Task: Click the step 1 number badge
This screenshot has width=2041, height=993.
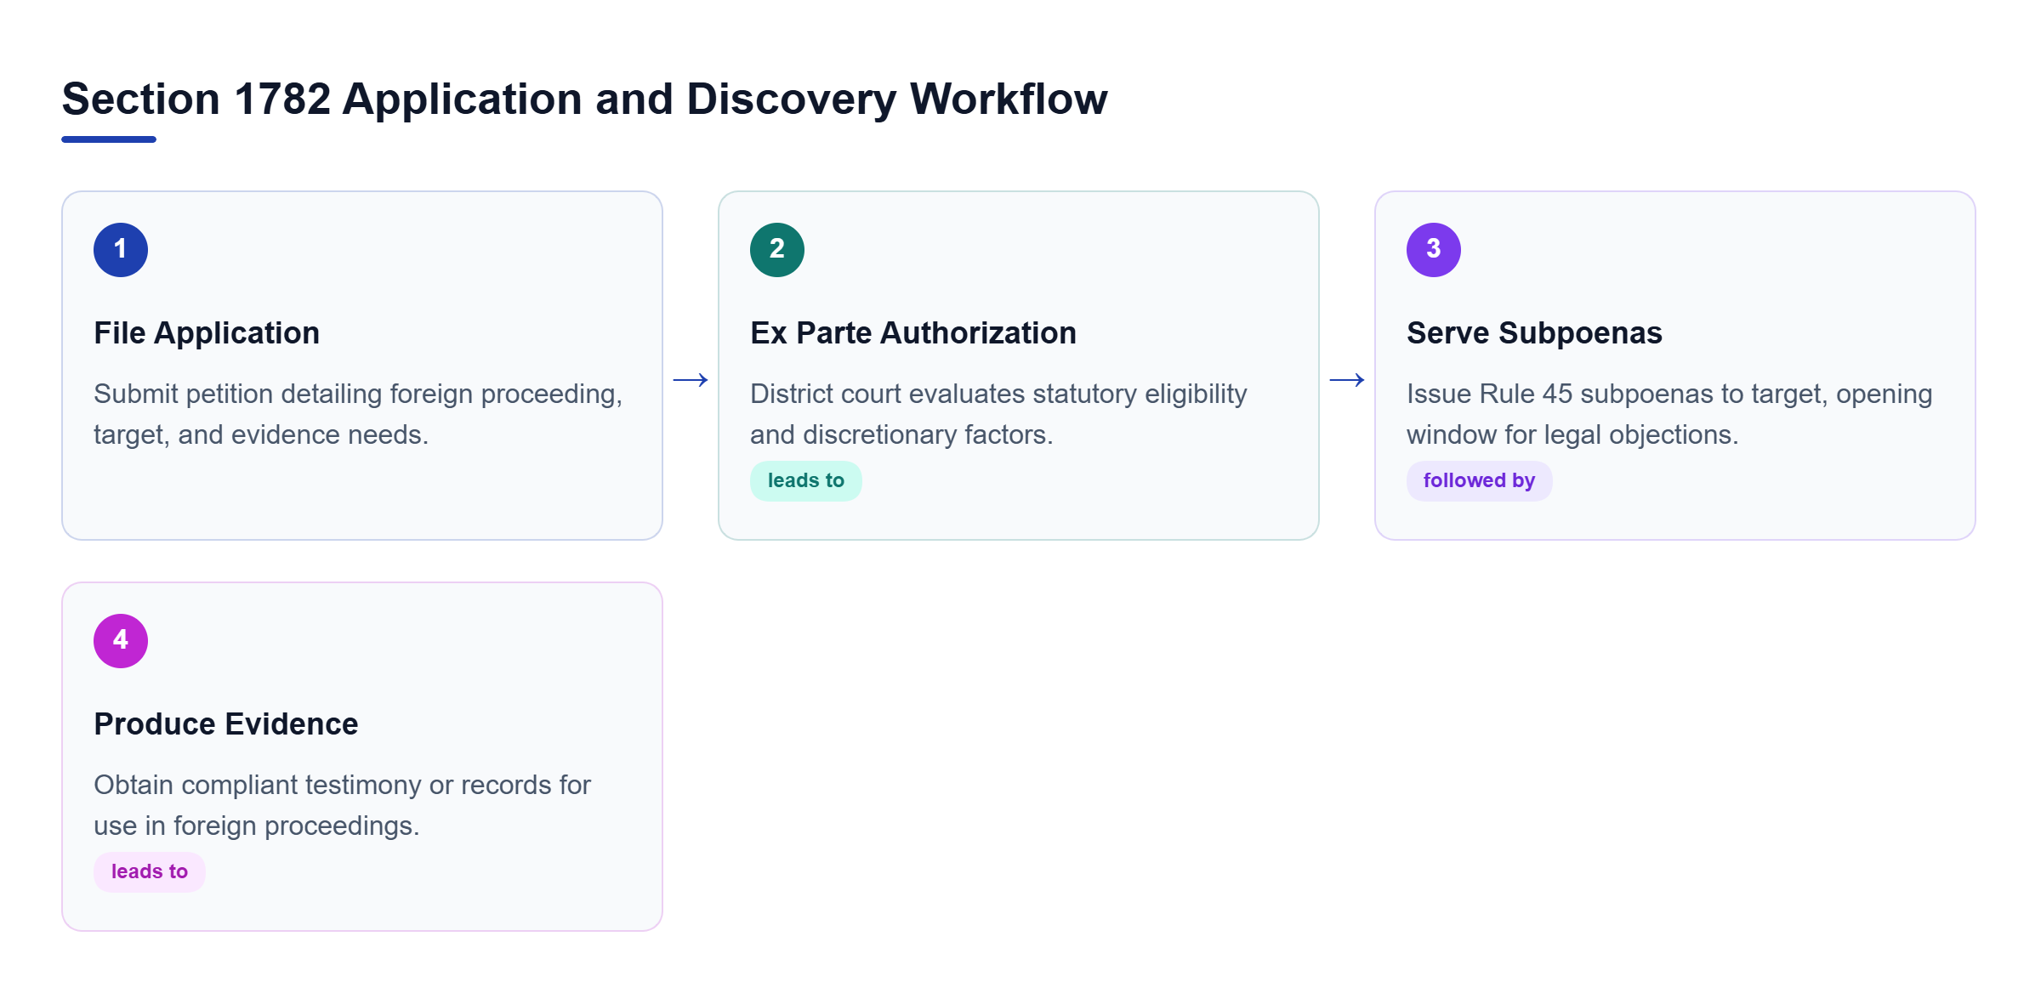Action: 121,250
